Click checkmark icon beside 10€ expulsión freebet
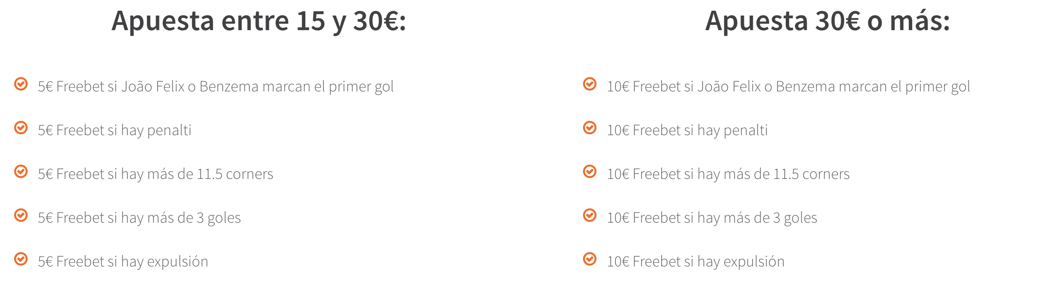 (590, 259)
